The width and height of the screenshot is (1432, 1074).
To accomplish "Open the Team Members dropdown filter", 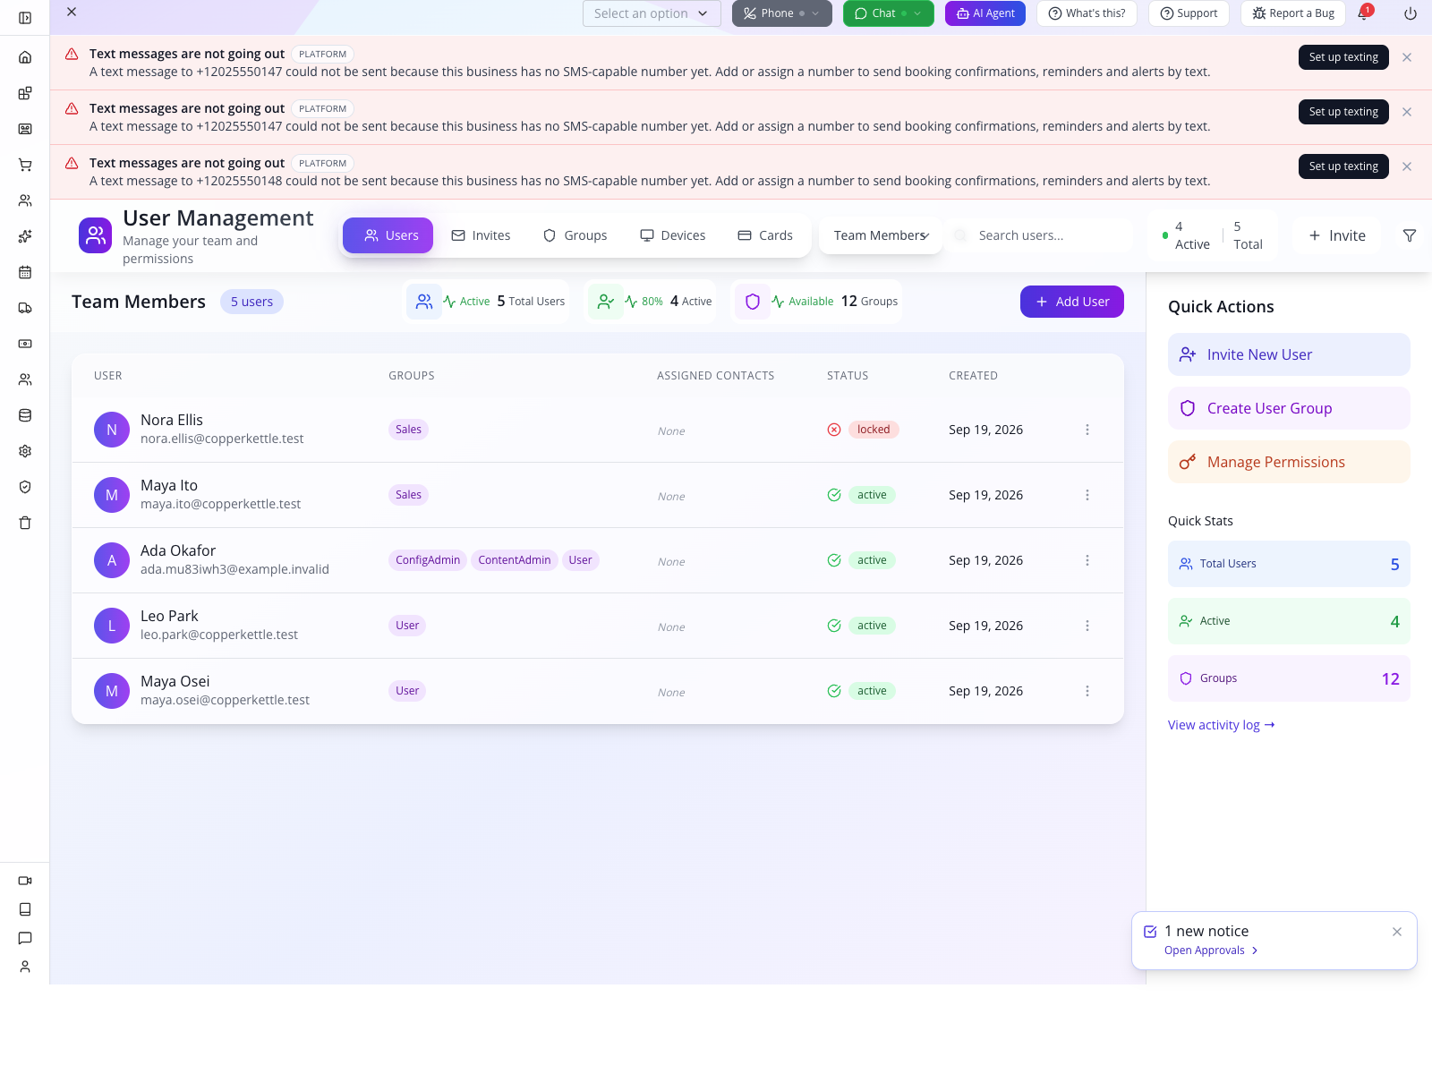I will (881, 235).
